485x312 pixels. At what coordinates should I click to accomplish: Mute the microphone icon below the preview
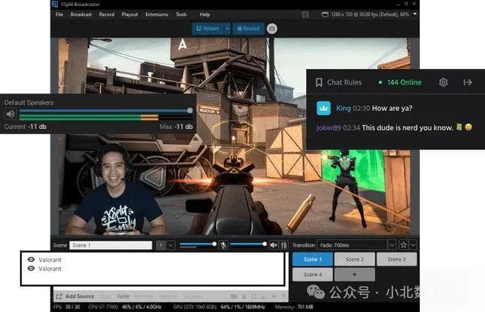point(223,245)
